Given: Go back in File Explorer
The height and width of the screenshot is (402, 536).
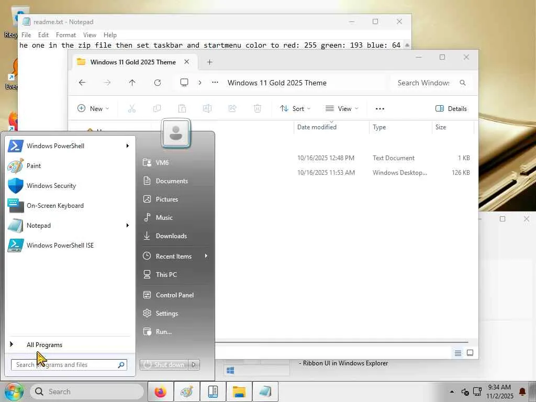Looking at the screenshot, I should coord(82,83).
